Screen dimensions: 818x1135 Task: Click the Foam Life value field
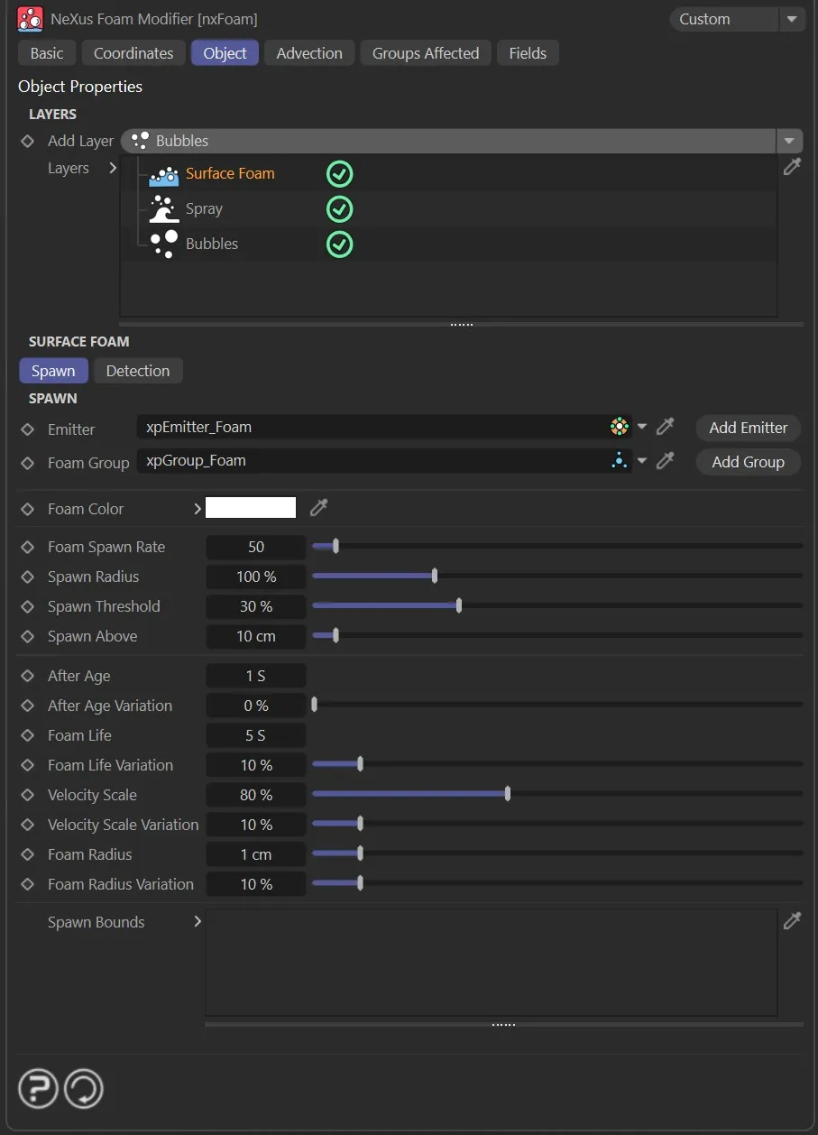(256, 735)
